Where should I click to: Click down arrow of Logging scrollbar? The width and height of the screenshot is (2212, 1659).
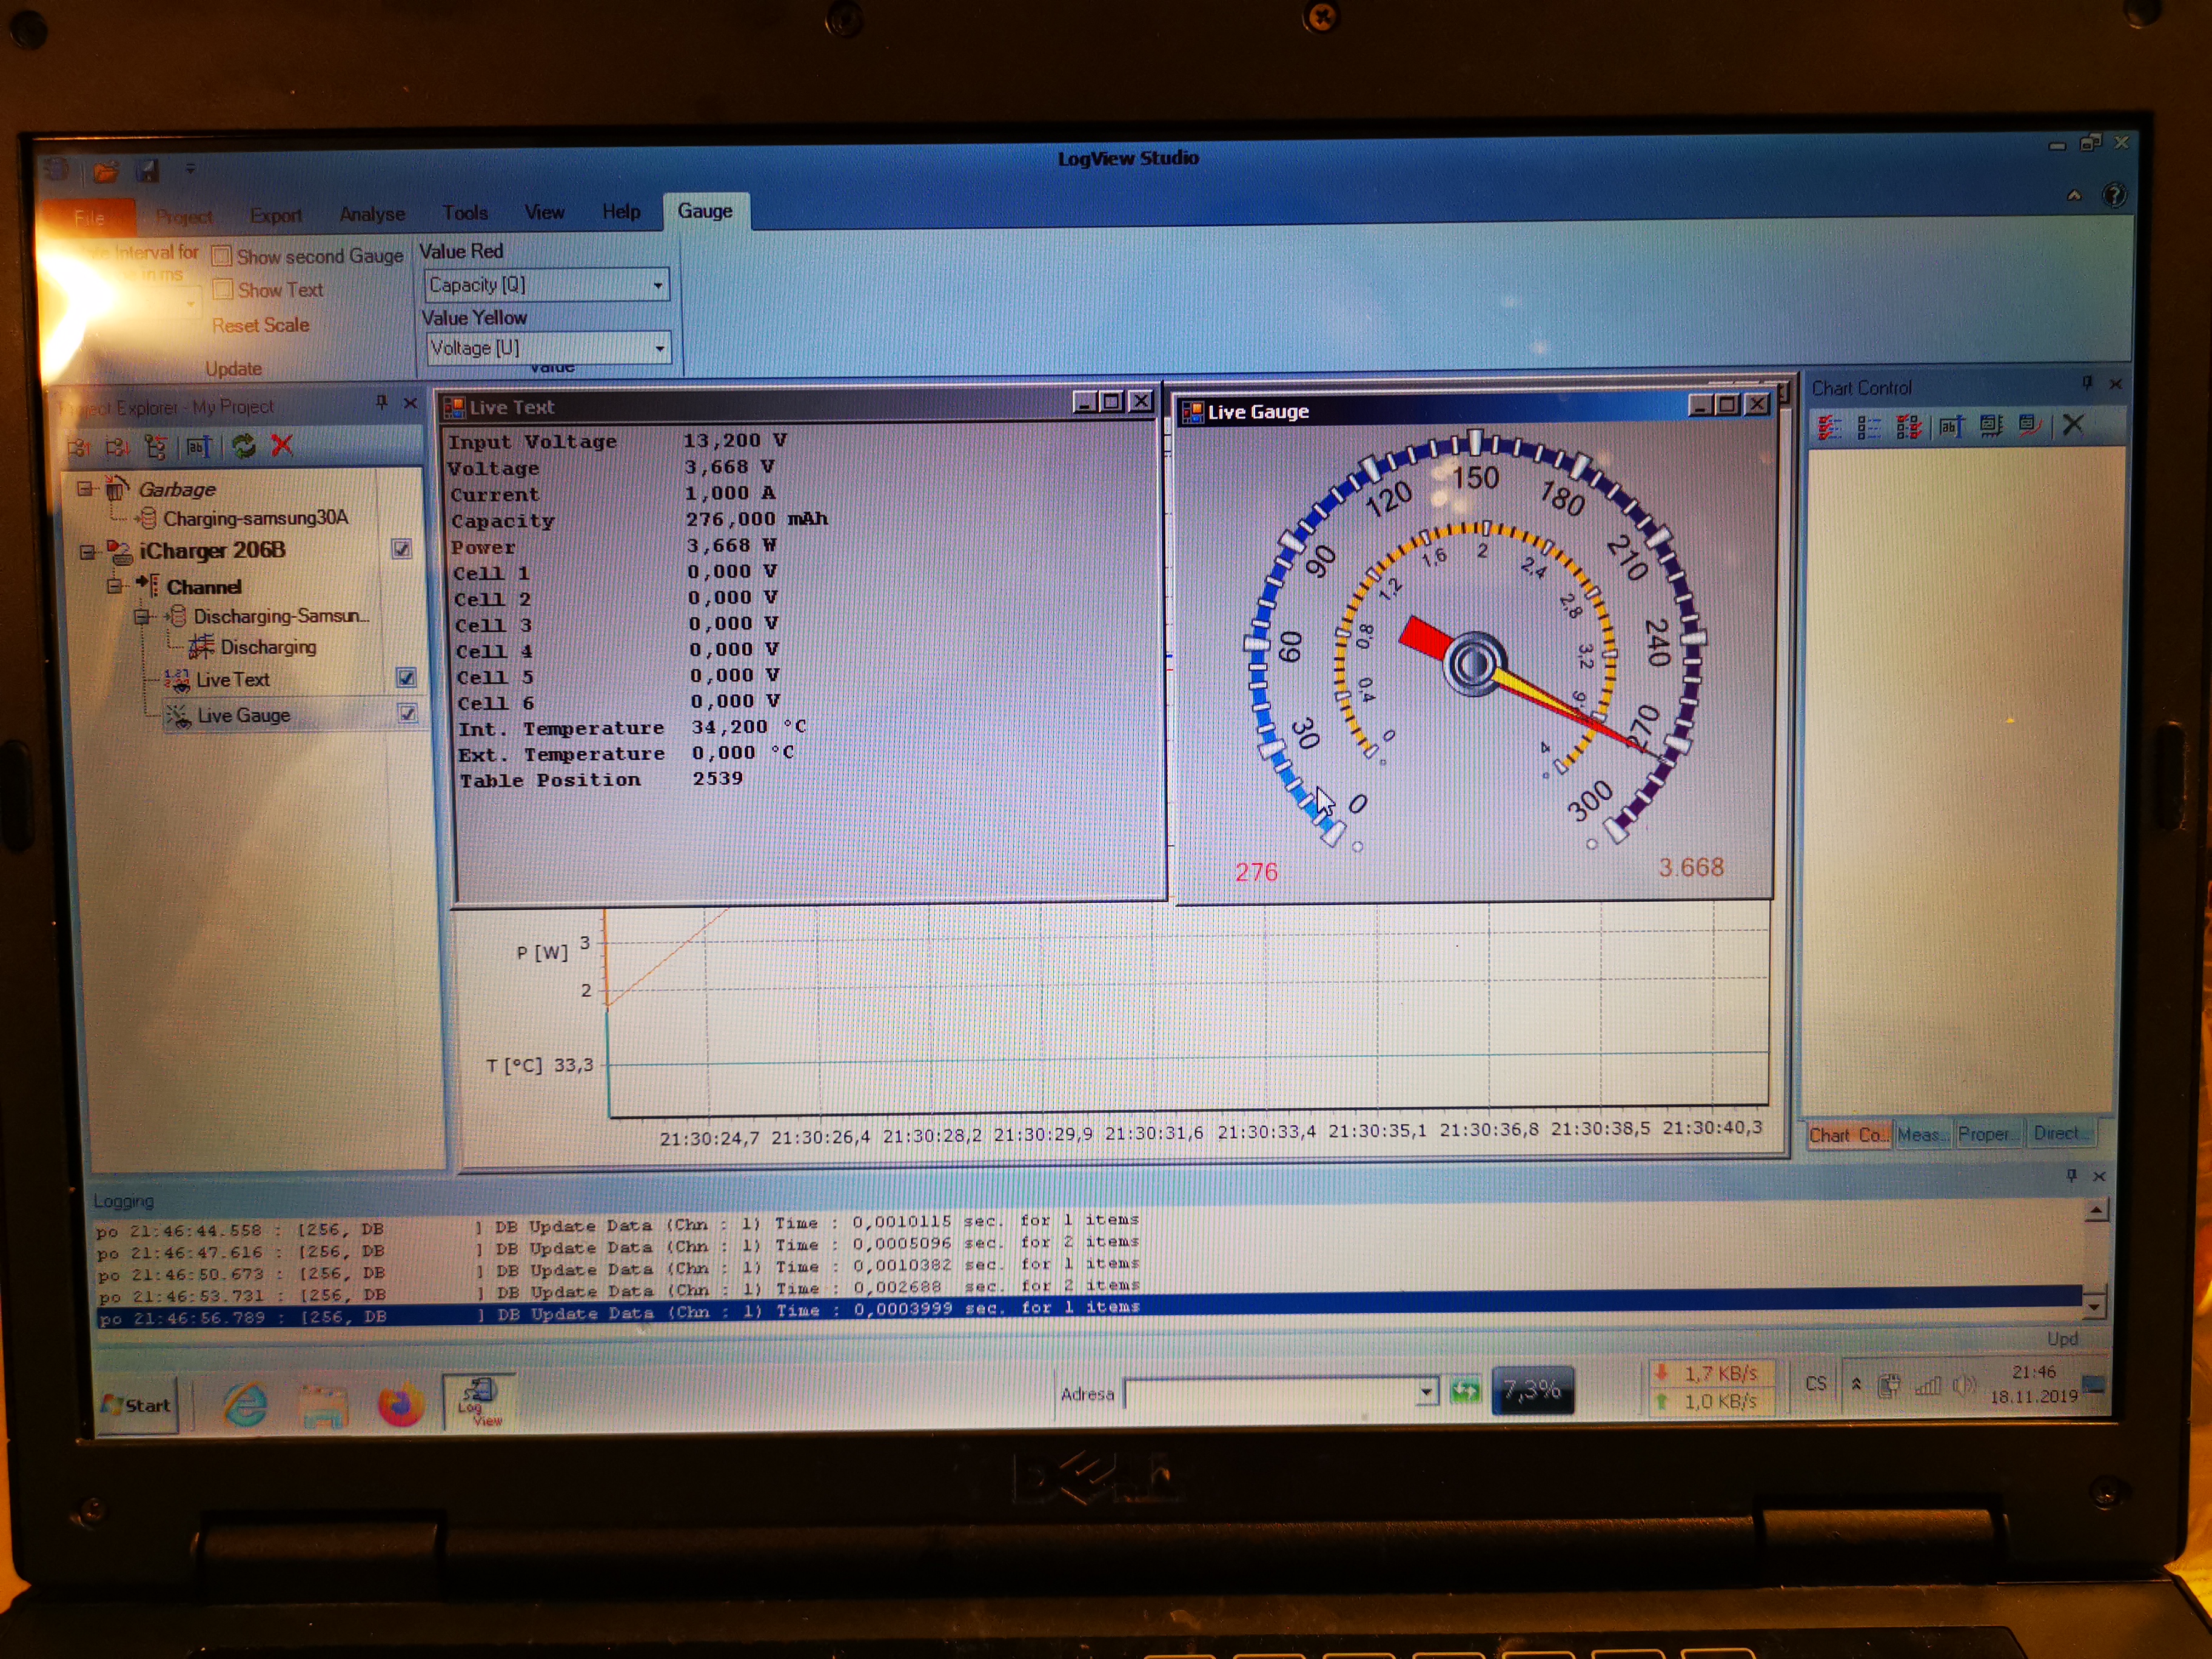(2094, 1306)
